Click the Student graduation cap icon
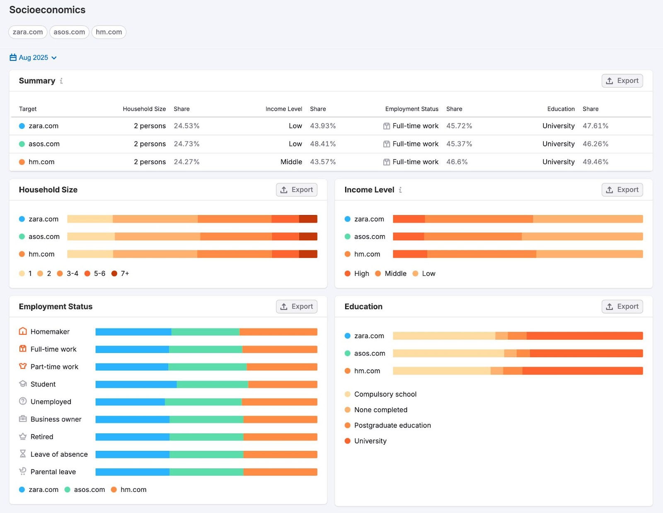The width and height of the screenshot is (663, 513). (x=23, y=384)
